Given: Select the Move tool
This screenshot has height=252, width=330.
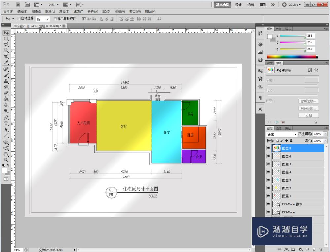Looking at the screenshot, I should (x=6, y=33).
